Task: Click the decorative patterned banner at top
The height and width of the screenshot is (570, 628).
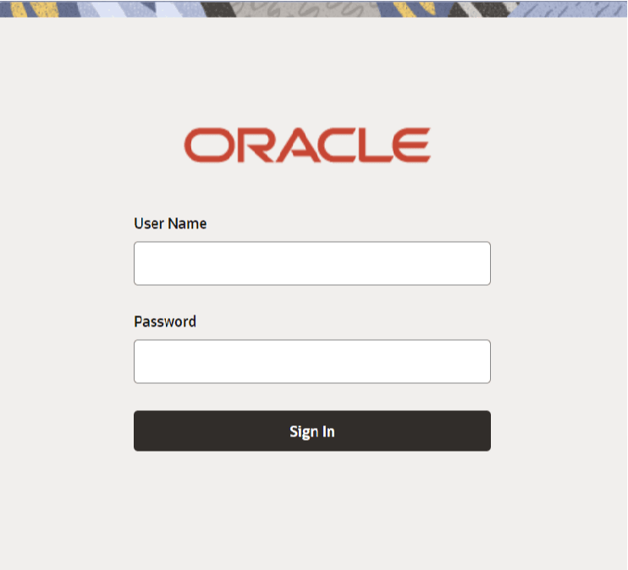Action: 314,8
